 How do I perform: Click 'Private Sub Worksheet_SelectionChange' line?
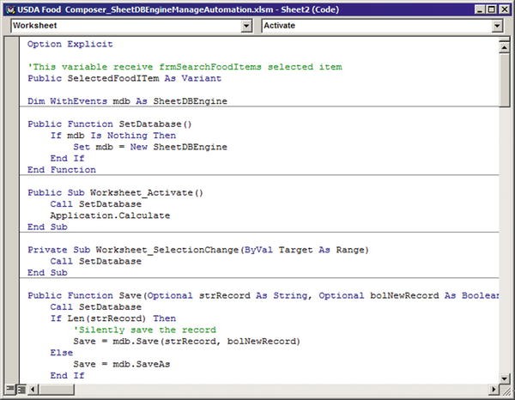[x=198, y=250]
